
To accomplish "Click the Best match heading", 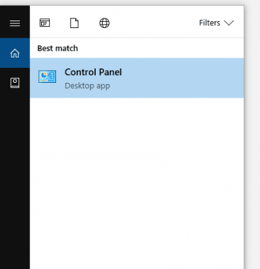I will pyautogui.click(x=57, y=49).
